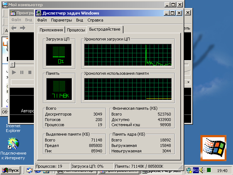Image resolution: width=233 pixels, height=175 pixels.
Task: Click the Пуск start button
Action: pos(11,170)
